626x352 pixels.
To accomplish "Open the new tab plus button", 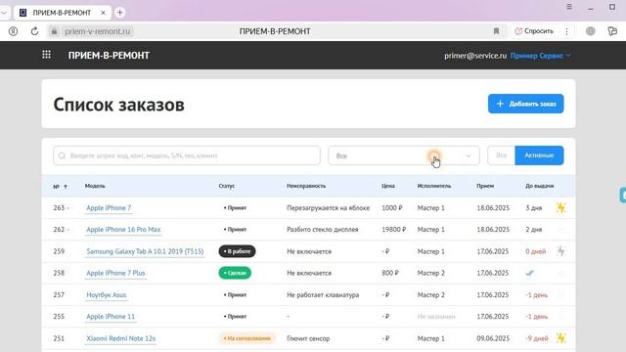I will tap(119, 13).
